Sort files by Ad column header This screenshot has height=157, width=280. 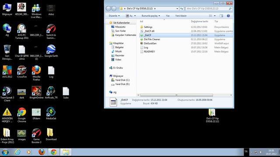click(x=141, y=21)
